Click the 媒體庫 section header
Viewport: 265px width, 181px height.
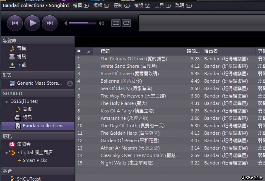38,40
